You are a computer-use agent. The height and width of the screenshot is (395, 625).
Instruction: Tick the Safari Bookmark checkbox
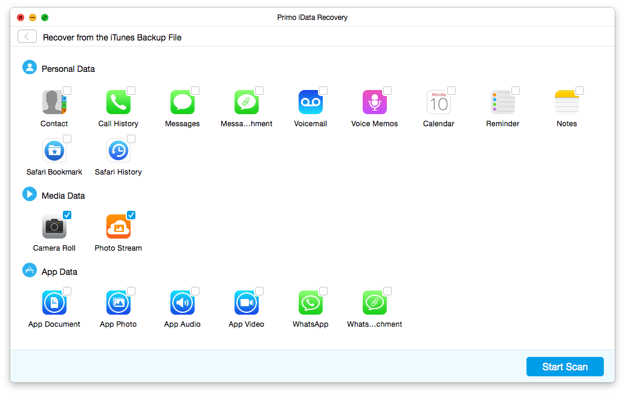67,139
